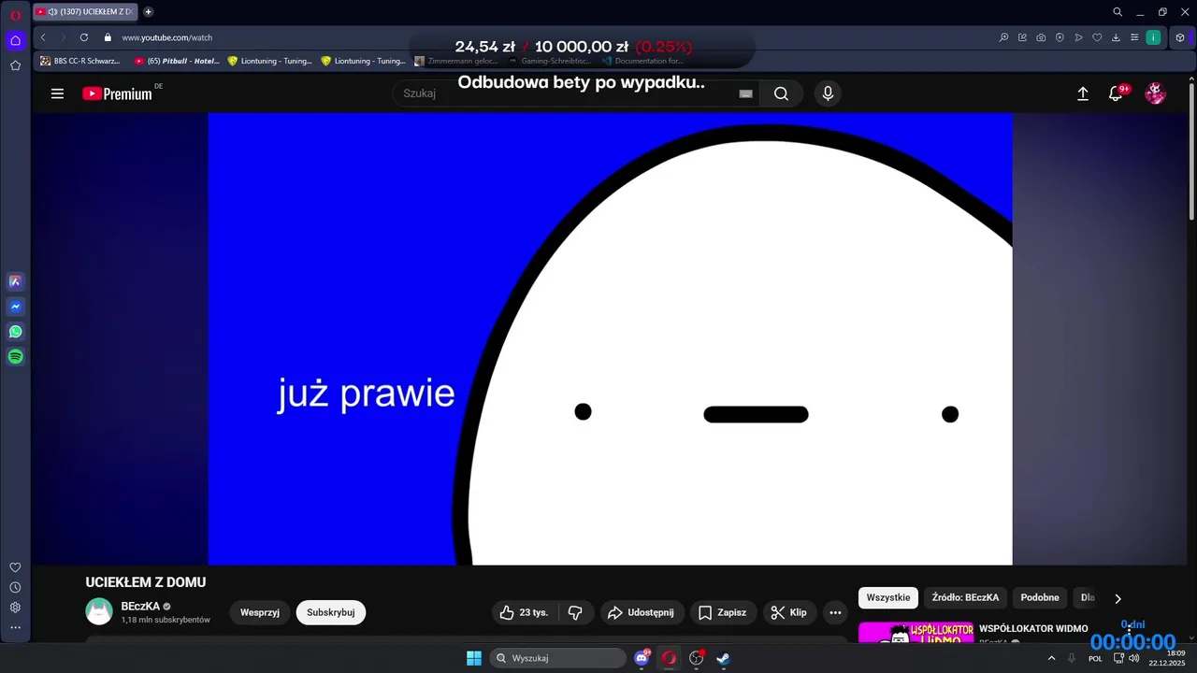Click the Subskrybuj button
The image size is (1197, 673).
331,612
